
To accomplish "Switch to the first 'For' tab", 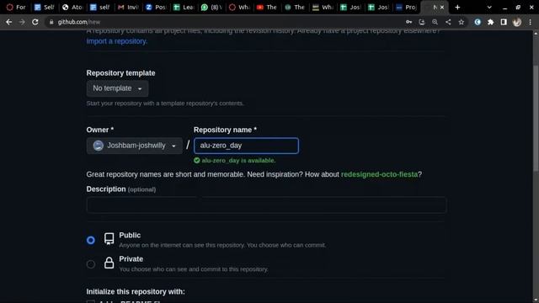I will [x=17, y=8].
